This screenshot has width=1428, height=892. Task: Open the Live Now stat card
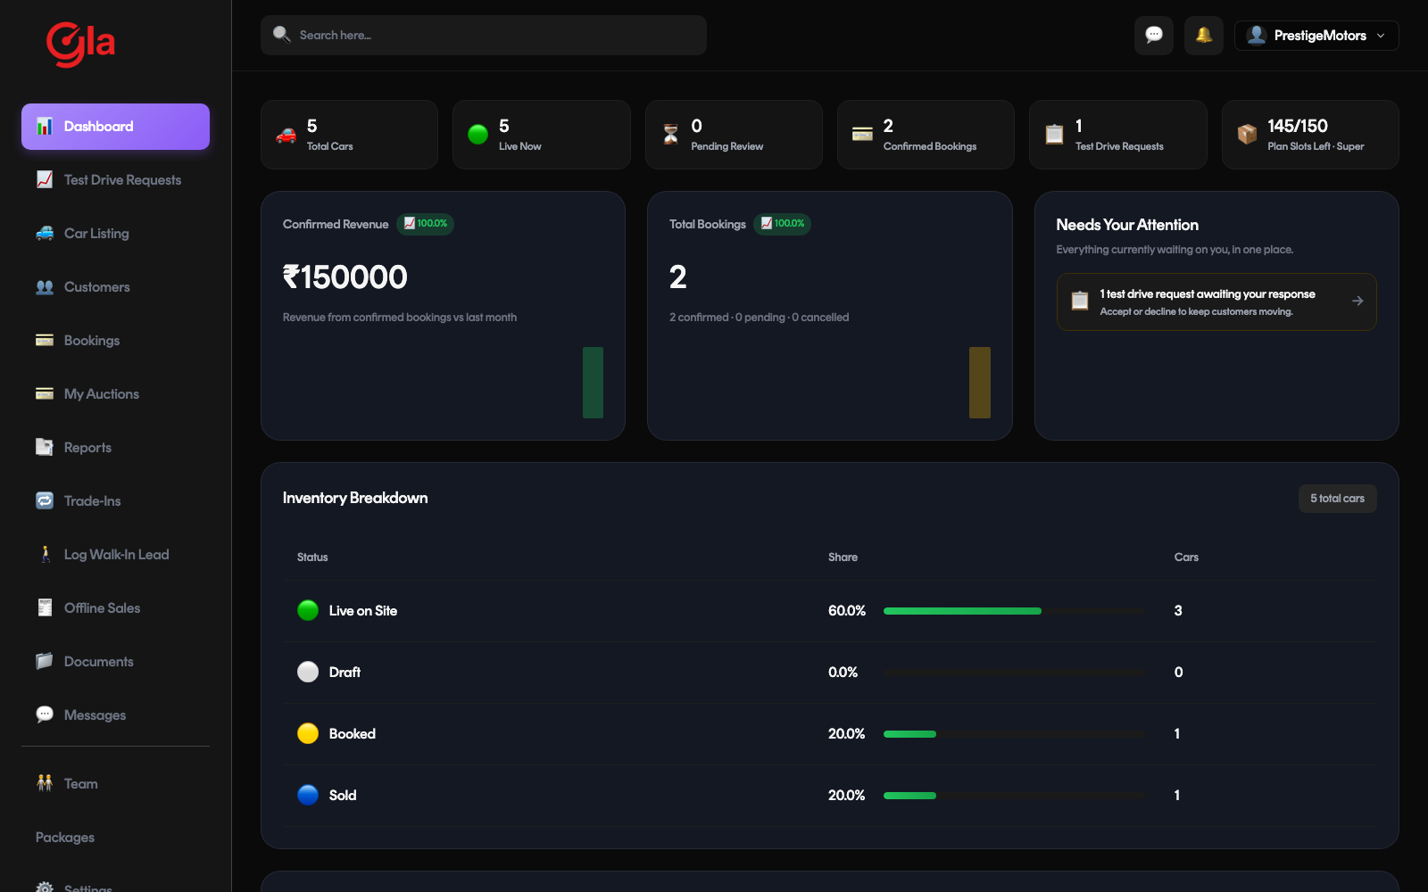click(x=542, y=135)
